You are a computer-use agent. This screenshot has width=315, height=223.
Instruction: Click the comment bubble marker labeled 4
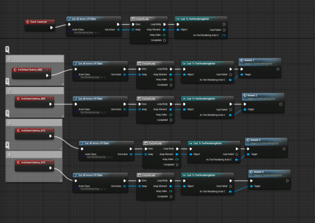7,145
